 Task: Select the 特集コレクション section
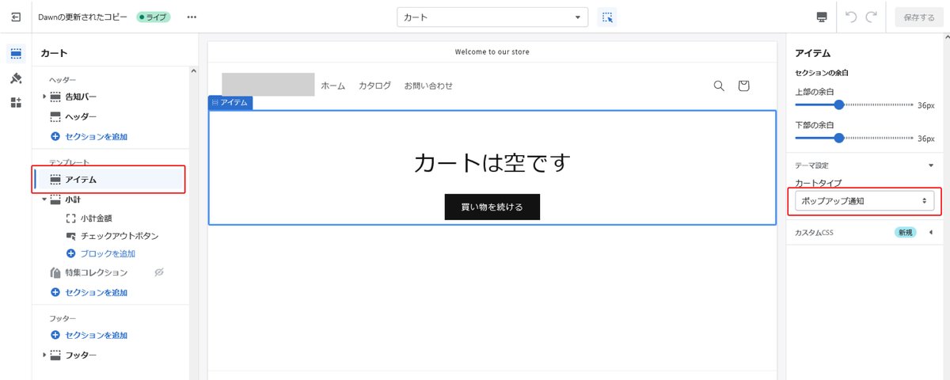96,272
